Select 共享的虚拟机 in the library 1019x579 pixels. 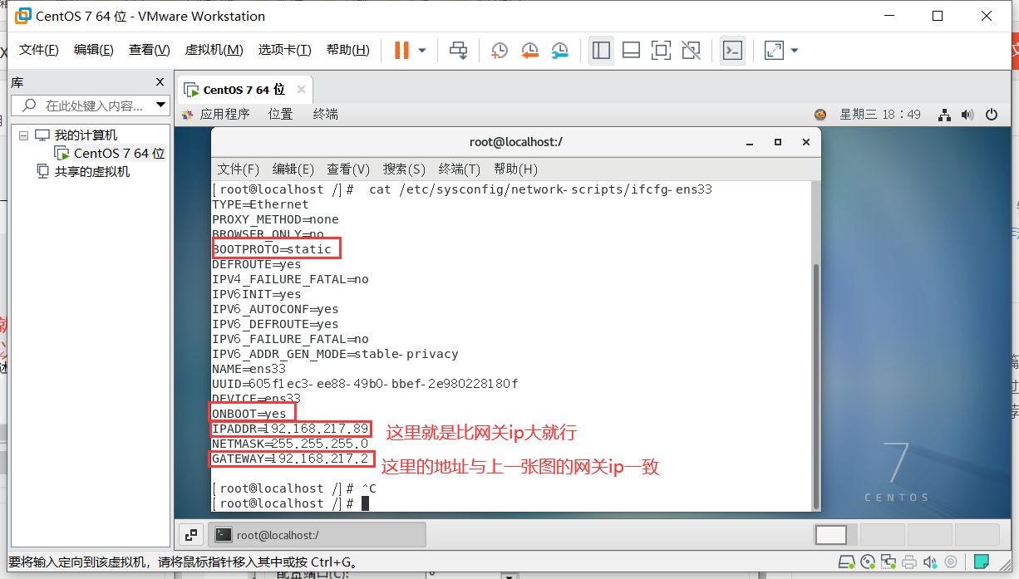click(x=92, y=172)
